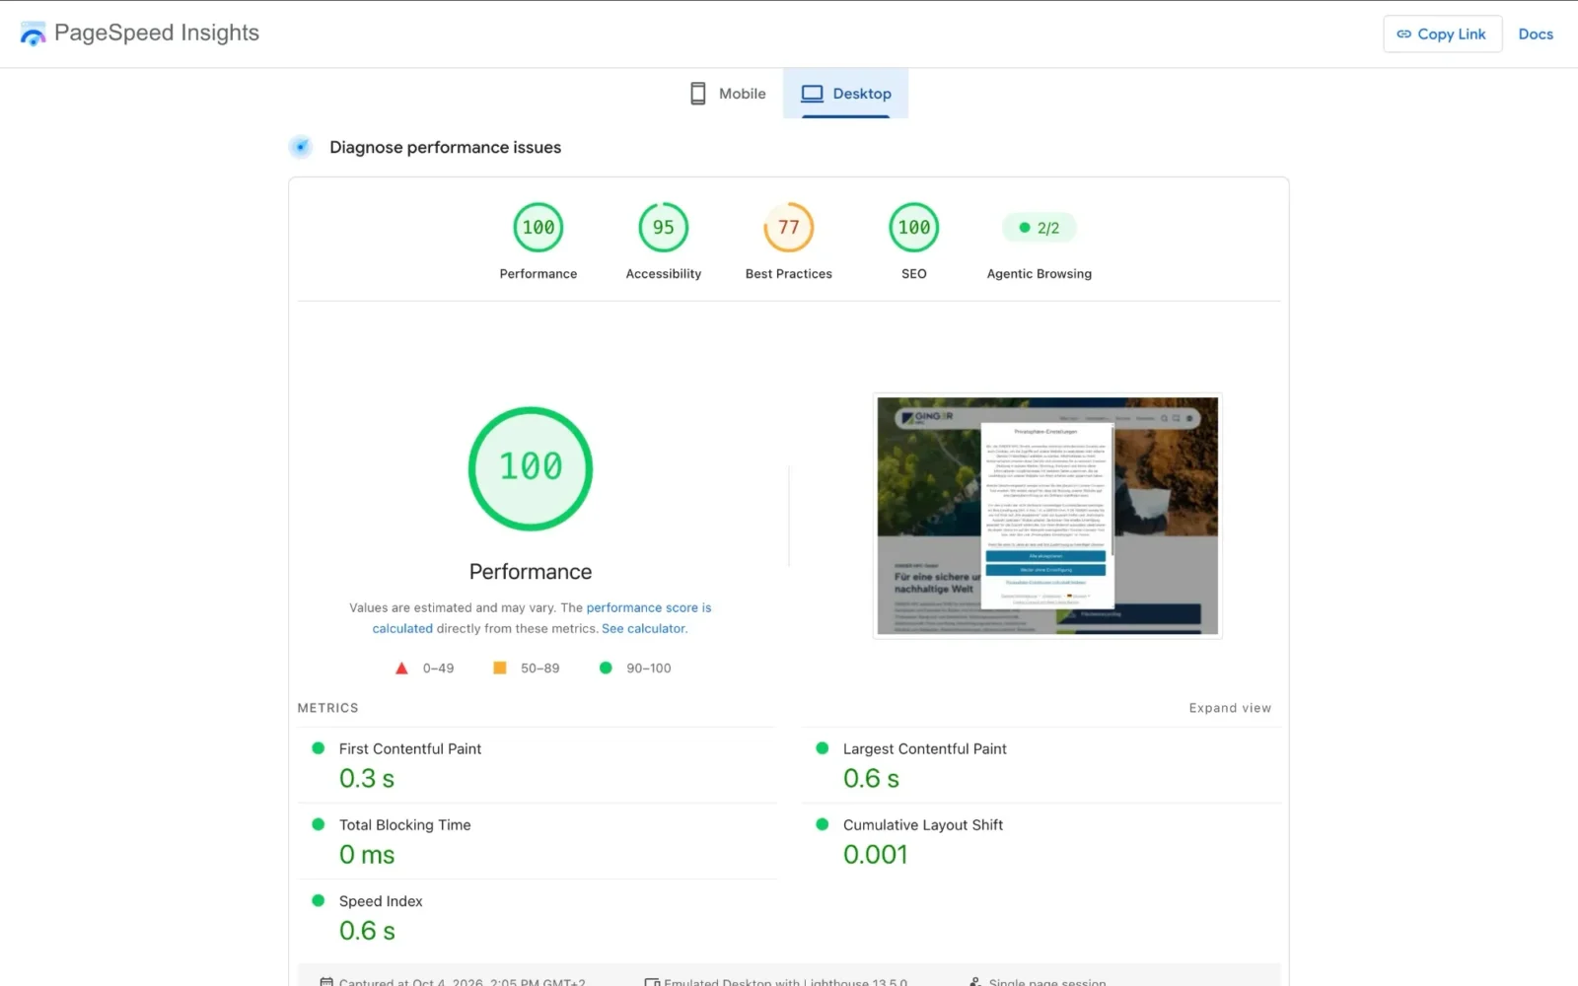Select the Desktop tab

(845, 94)
